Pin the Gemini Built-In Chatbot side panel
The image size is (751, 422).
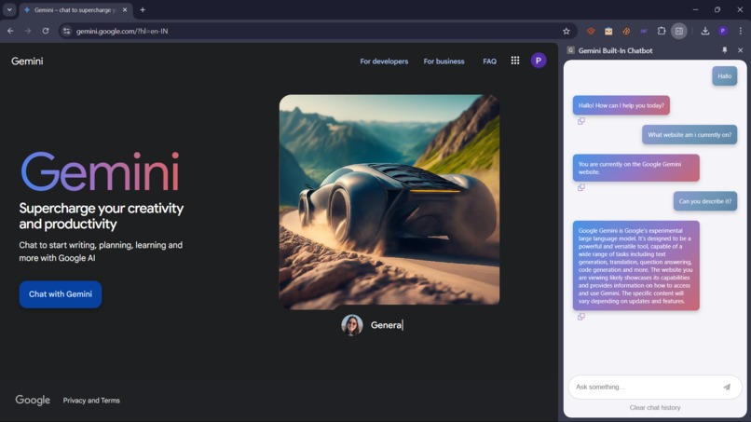(x=725, y=49)
